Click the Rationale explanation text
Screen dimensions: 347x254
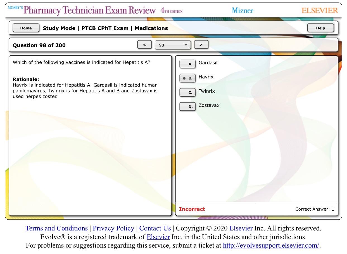[x=85, y=91]
